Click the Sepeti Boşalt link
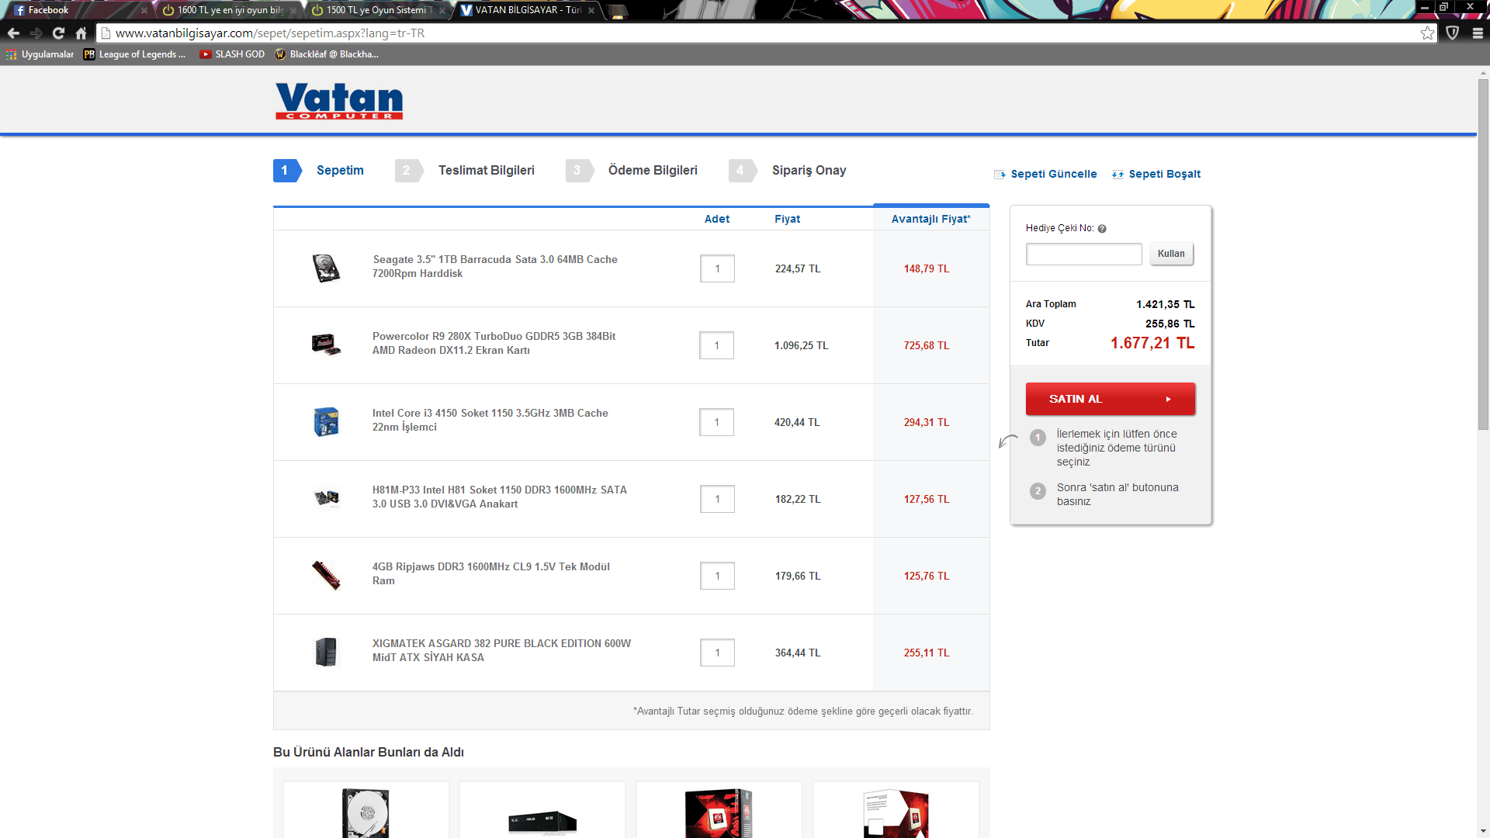1490x838 pixels. click(x=1164, y=174)
